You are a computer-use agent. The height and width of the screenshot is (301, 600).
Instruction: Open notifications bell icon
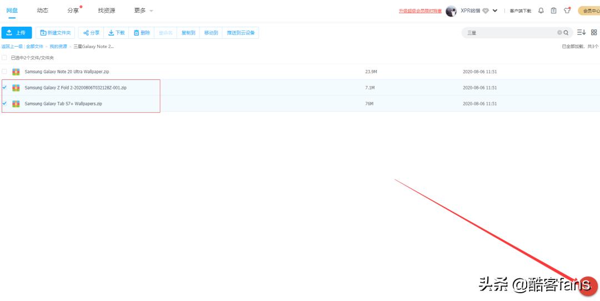pos(541,11)
